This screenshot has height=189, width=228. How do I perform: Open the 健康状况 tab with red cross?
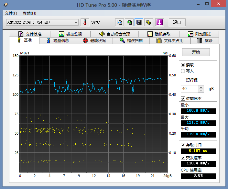click(94, 40)
